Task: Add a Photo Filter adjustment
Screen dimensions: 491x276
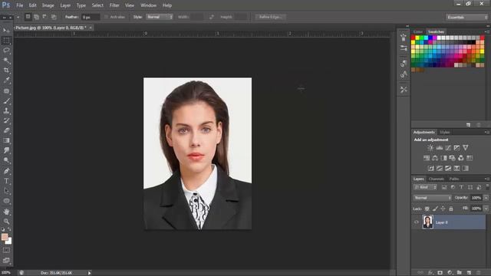Action: coord(452,158)
